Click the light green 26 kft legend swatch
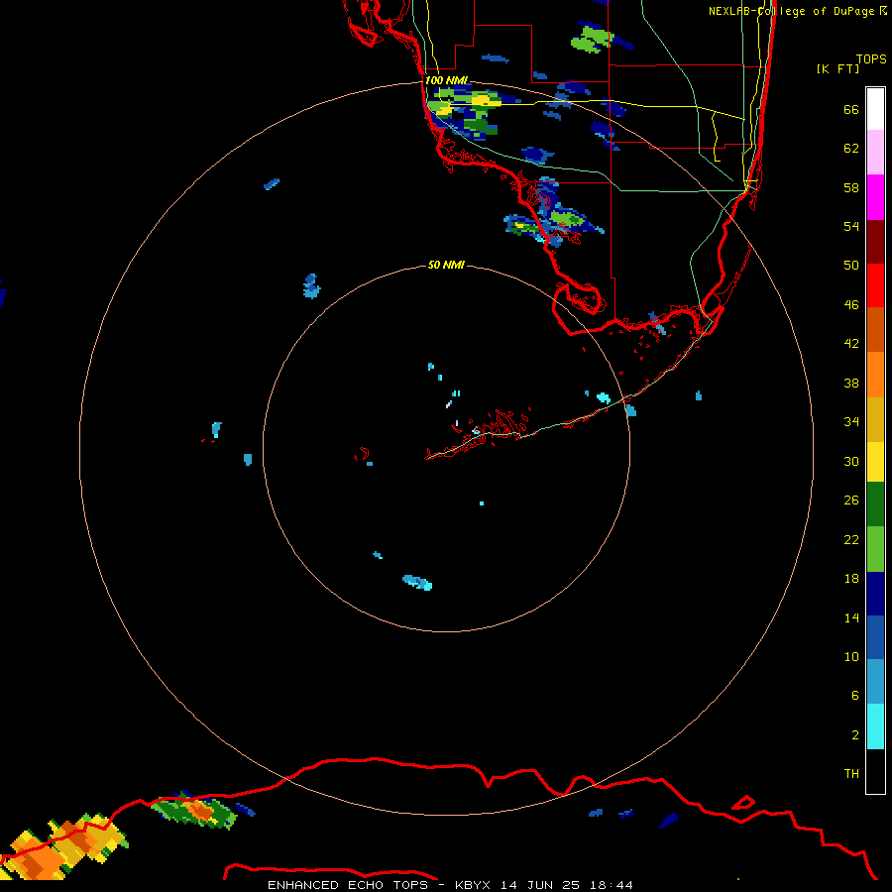The height and width of the screenshot is (892, 892). point(875,549)
